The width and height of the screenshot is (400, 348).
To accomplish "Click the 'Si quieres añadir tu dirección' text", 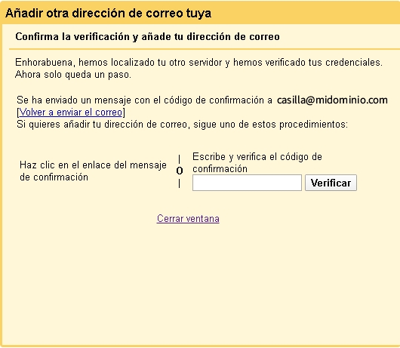I will click(x=182, y=125).
